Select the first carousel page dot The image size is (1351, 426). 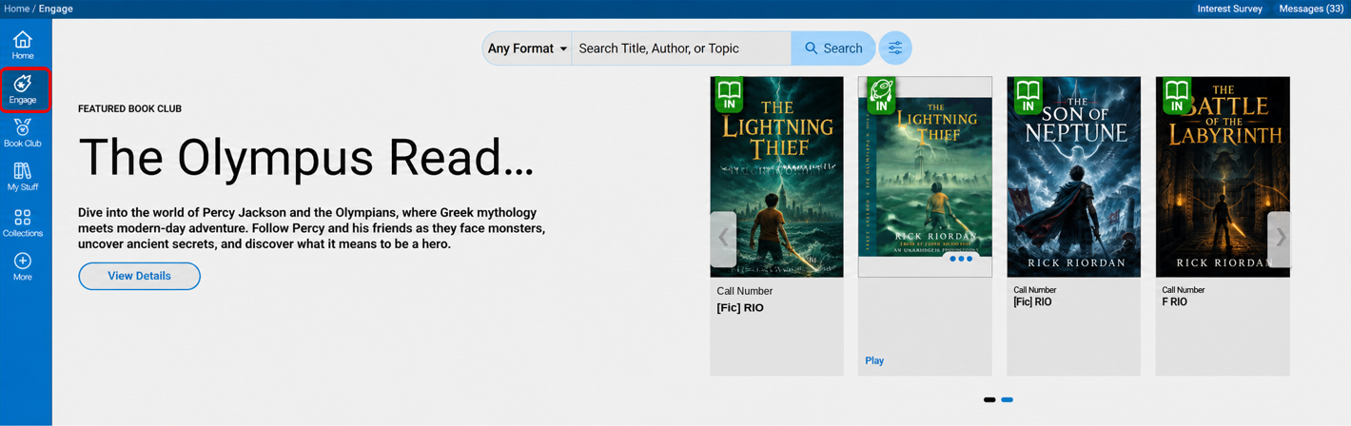989,400
